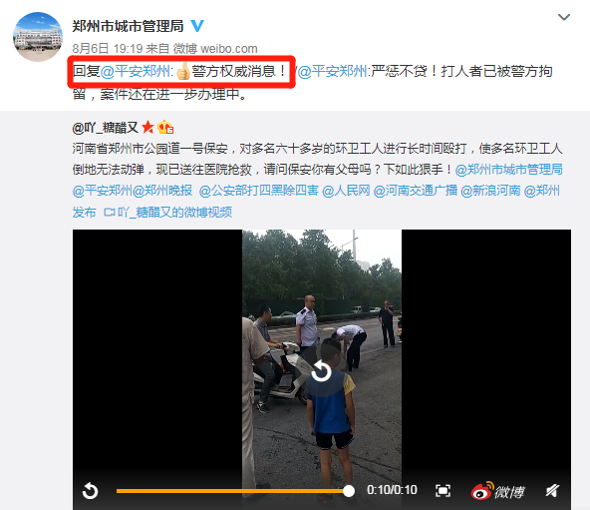Toggle fullscreen mode for the video
This screenshot has height=510, width=590.
[442, 491]
